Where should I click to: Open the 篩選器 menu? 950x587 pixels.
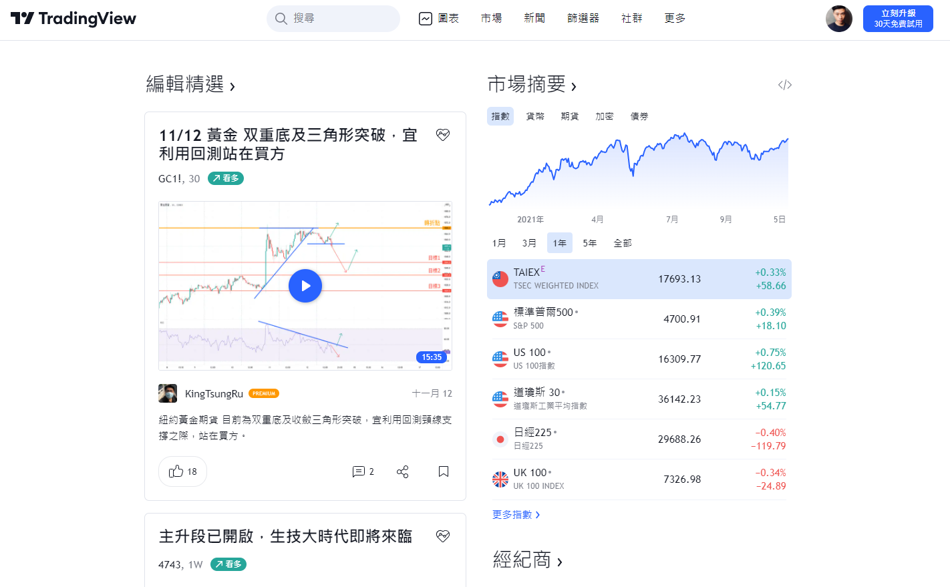583,19
